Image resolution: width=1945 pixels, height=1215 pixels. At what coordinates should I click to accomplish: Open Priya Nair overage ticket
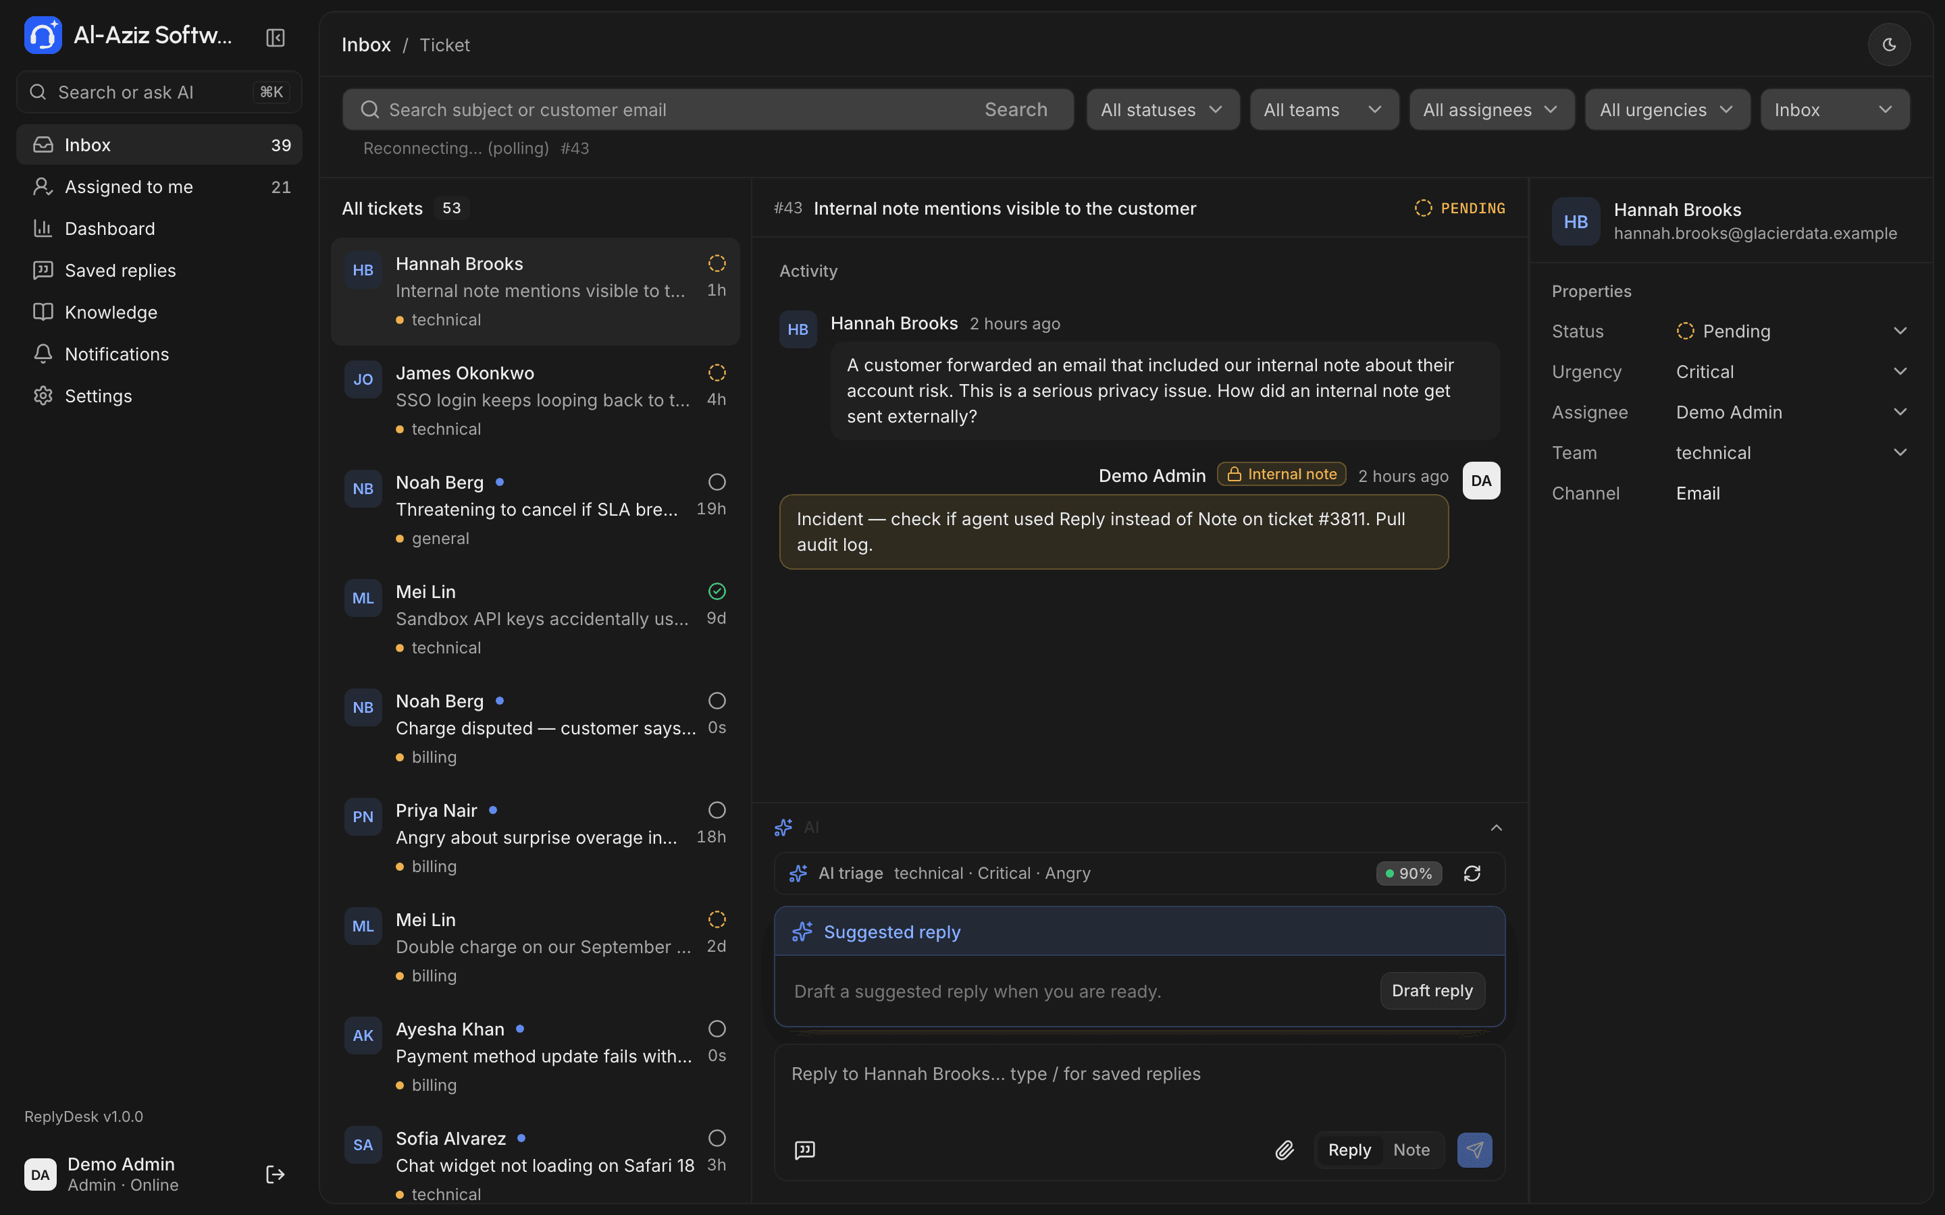[x=536, y=838]
